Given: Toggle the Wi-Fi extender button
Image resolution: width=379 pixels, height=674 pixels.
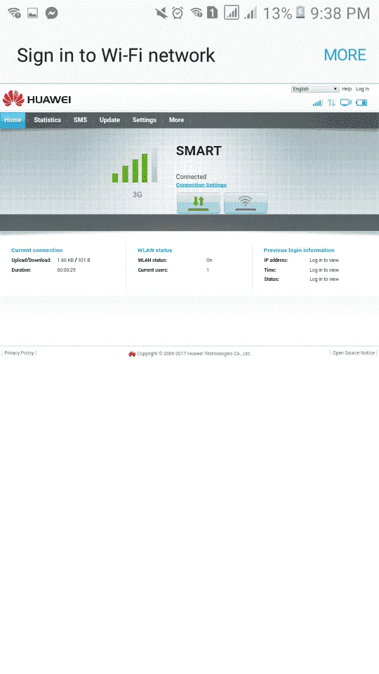Looking at the screenshot, I should [246, 202].
